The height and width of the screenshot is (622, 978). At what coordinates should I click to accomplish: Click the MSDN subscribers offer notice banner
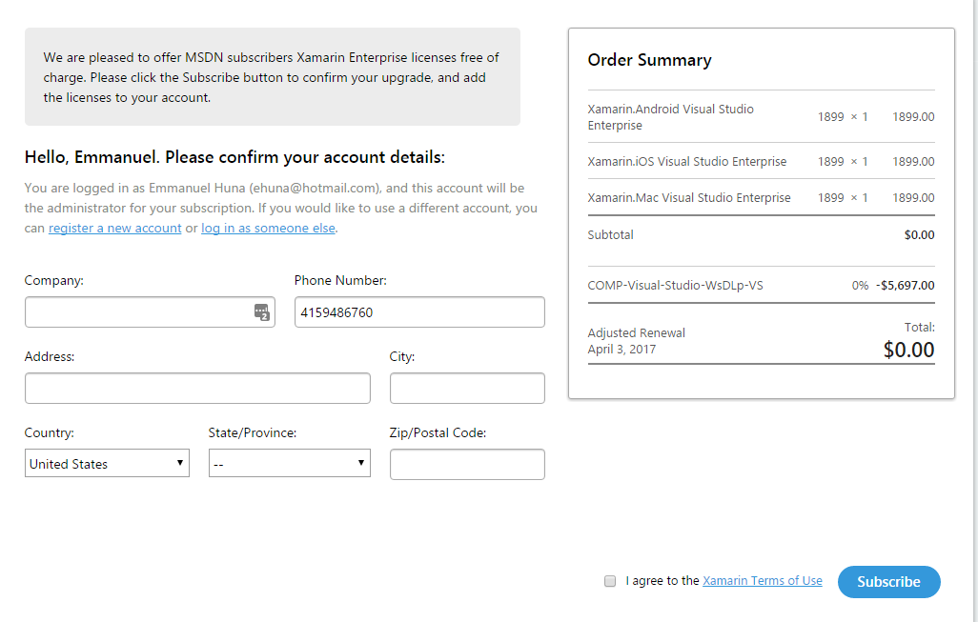pos(273,77)
